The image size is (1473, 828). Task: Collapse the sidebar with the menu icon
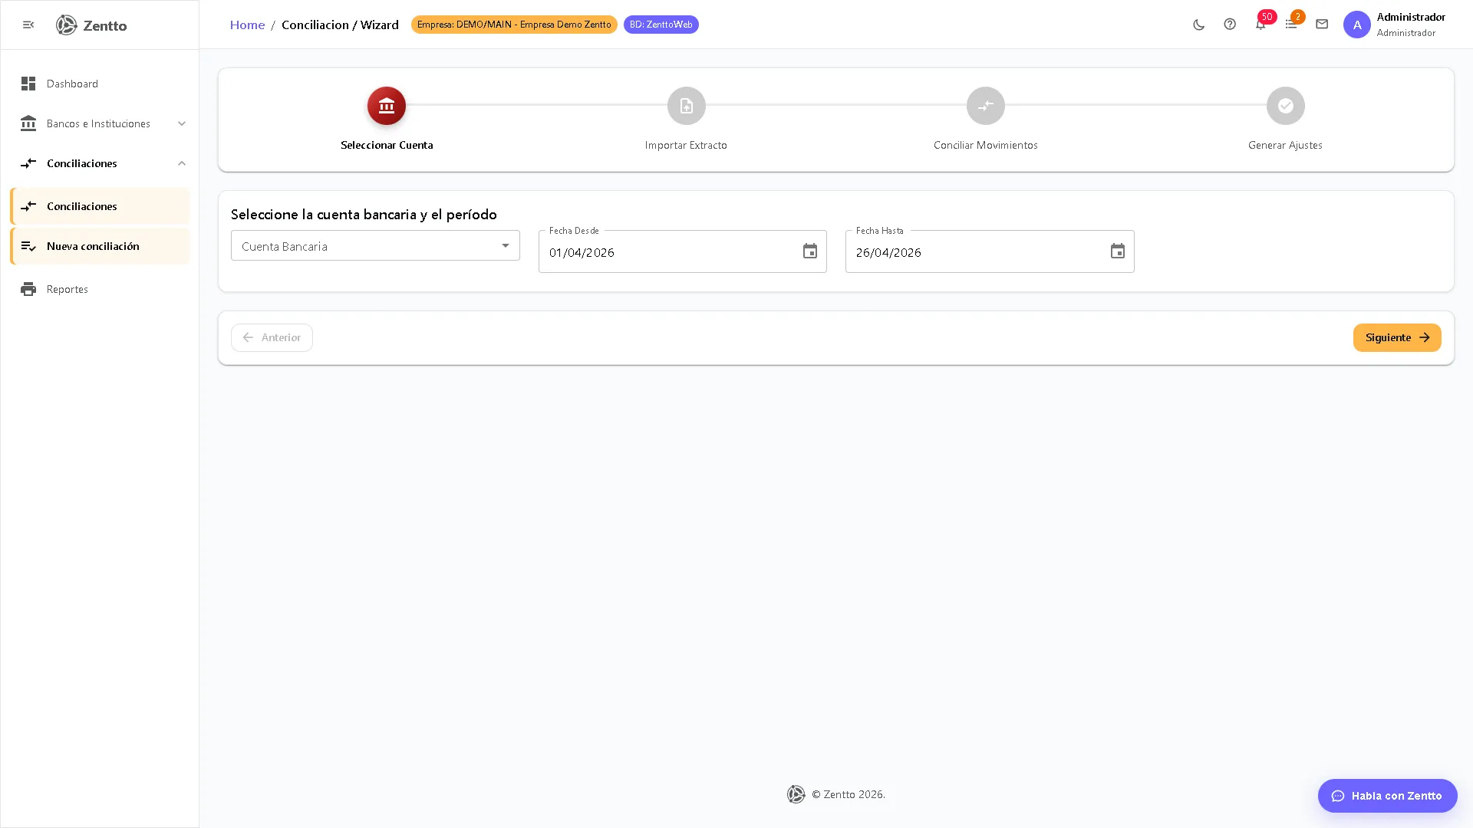pyautogui.click(x=28, y=25)
